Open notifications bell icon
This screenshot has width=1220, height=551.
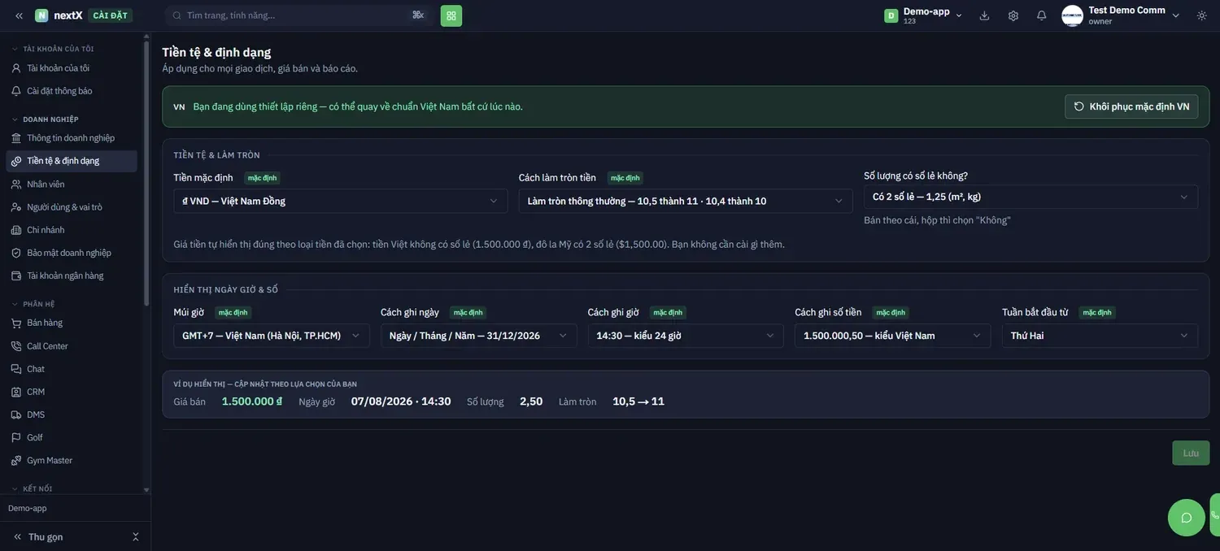pos(1042,15)
